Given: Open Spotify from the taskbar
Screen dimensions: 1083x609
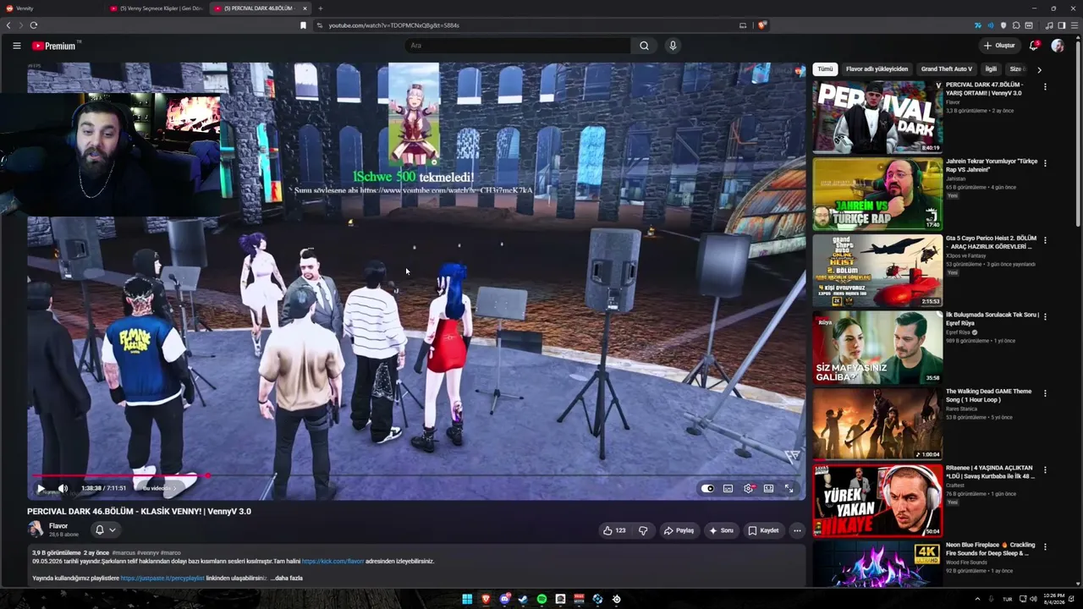Looking at the screenshot, I should (x=541, y=599).
